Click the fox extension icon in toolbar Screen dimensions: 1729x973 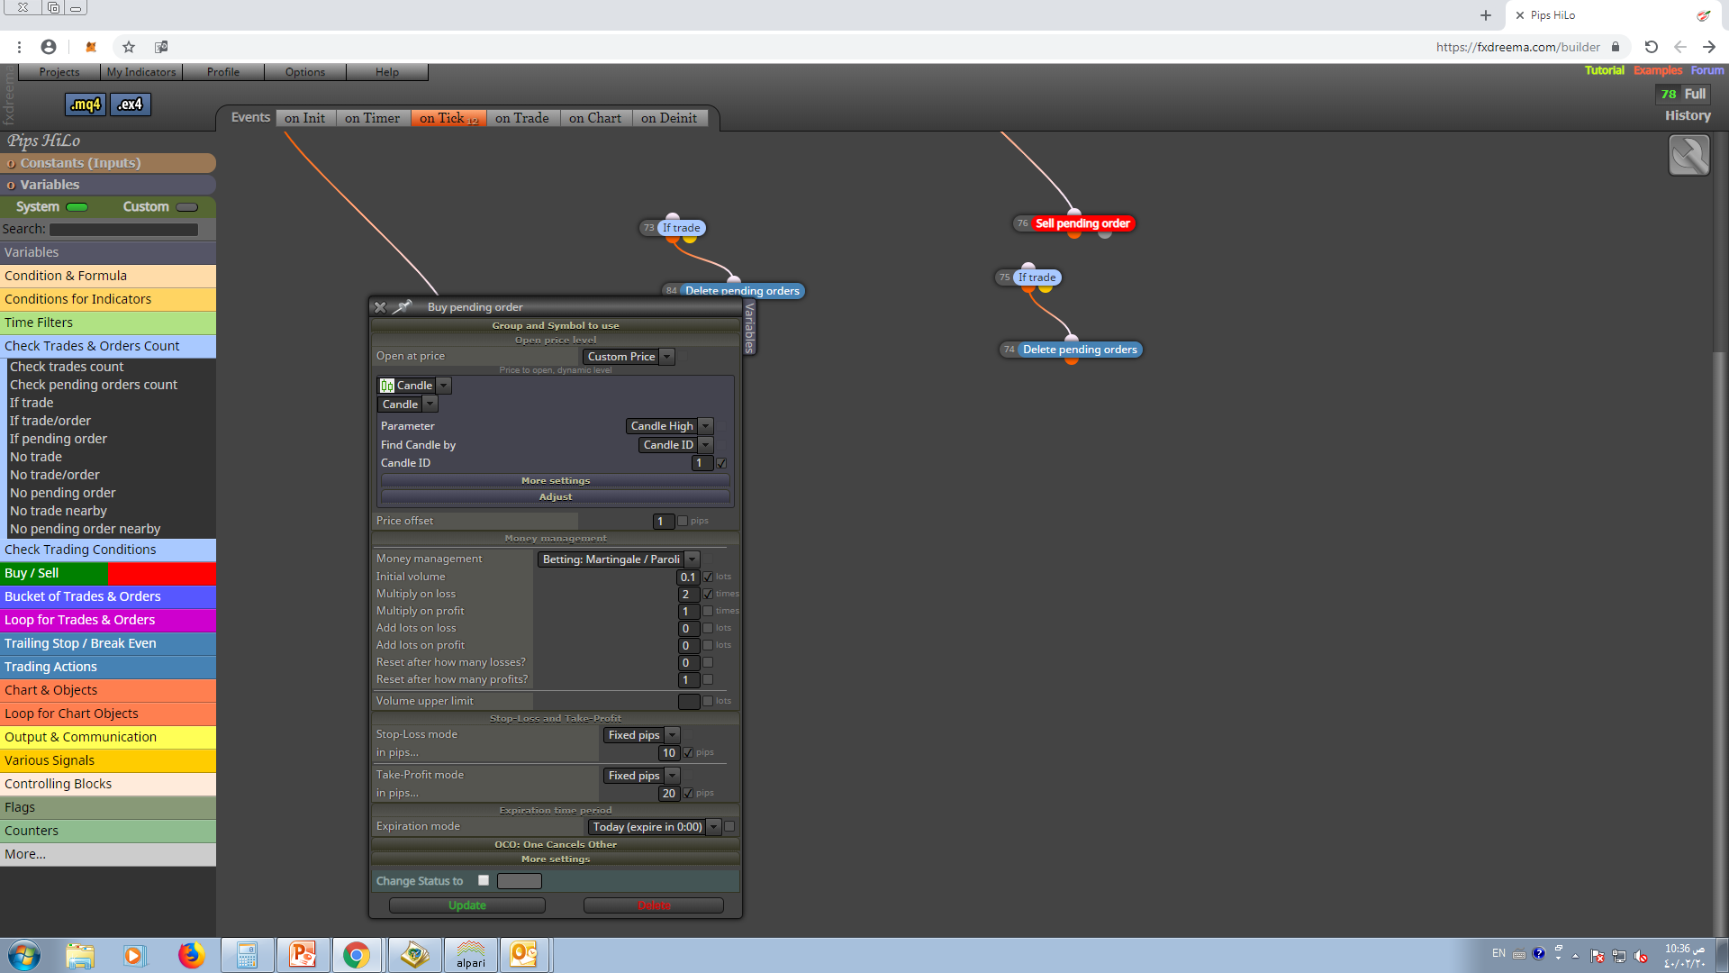pyautogui.click(x=91, y=47)
